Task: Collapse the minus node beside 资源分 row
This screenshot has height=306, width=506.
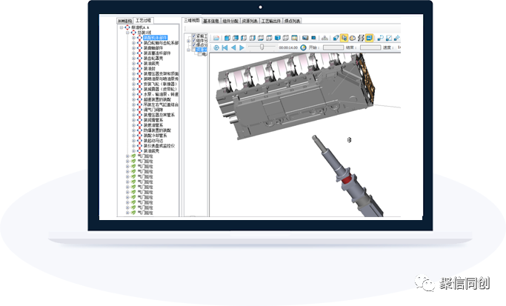Action: [188, 50]
